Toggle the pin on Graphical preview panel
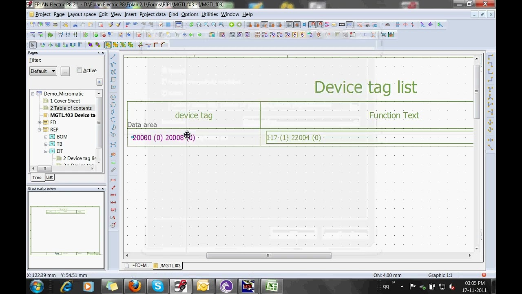The height and width of the screenshot is (294, 522). click(x=98, y=189)
